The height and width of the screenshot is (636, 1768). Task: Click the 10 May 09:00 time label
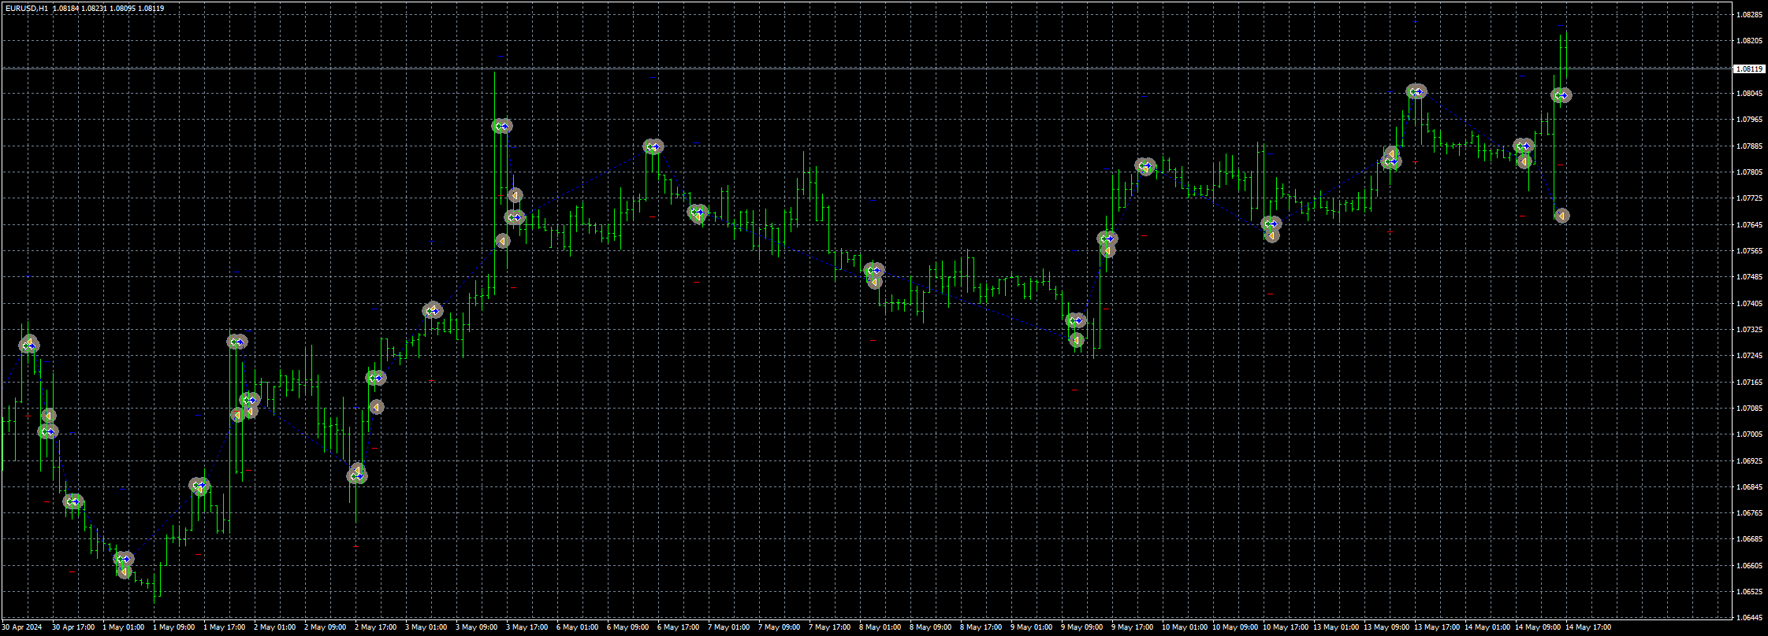tap(1235, 627)
